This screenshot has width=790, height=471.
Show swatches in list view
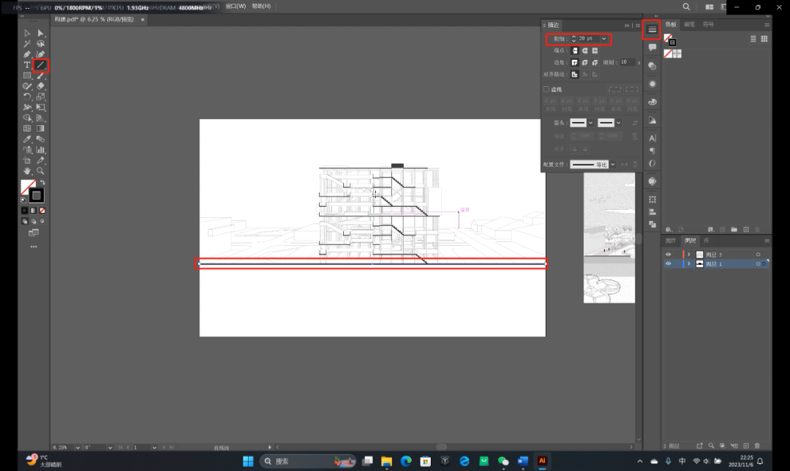pos(753,39)
